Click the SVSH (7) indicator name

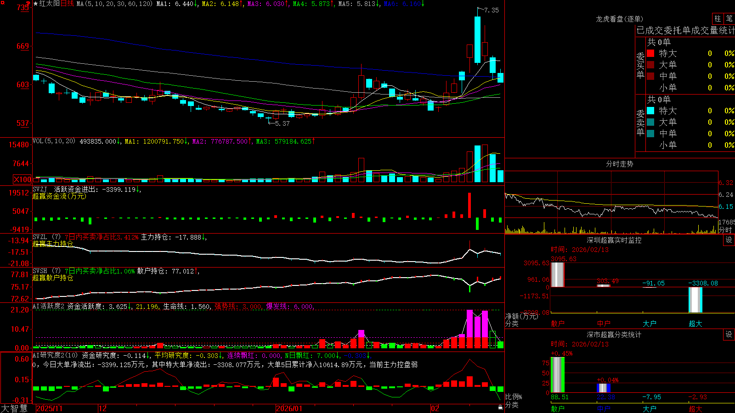point(46,271)
